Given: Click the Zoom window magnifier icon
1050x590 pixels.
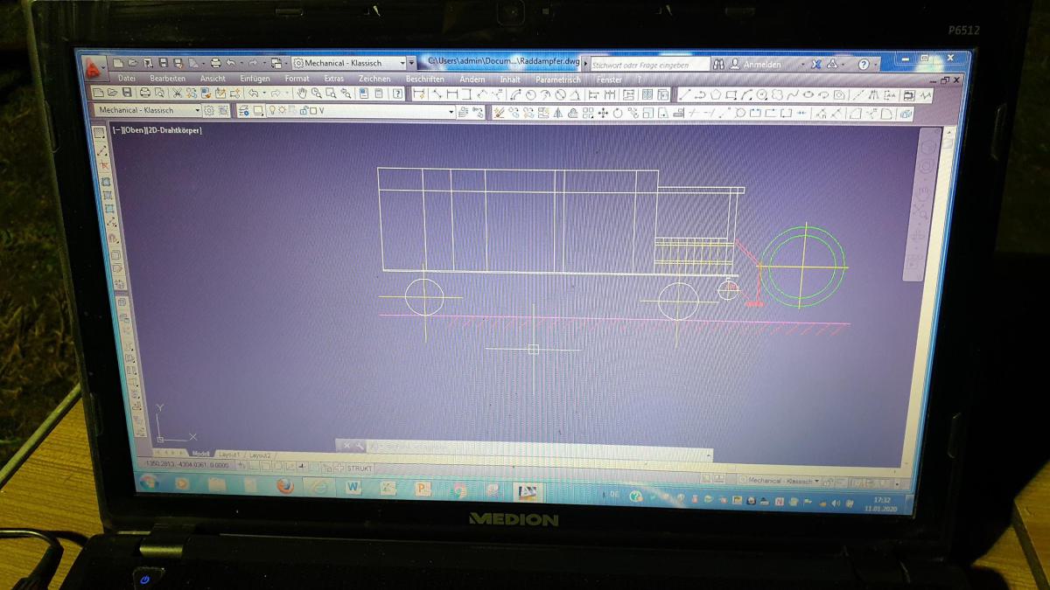Looking at the screenshot, I should tap(331, 94).
